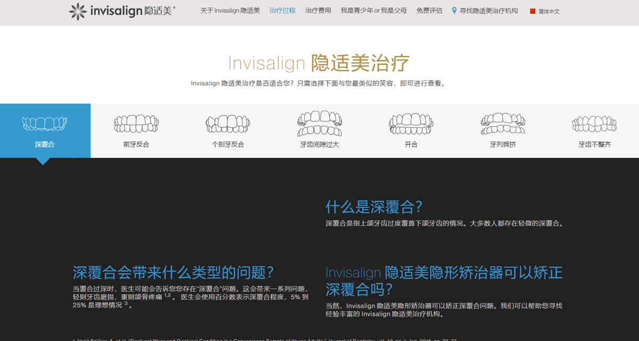Viewport: 639px width, 341px height.
Task: Select the 前牙反合 teeth icon
Action: pos(136,124)
